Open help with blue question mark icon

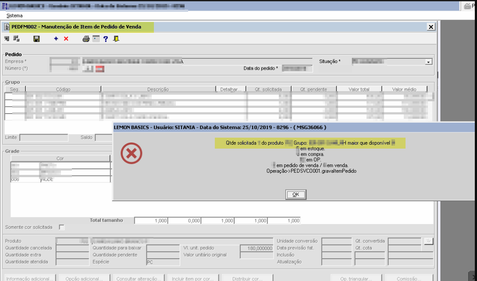click(x=106, y=39)
